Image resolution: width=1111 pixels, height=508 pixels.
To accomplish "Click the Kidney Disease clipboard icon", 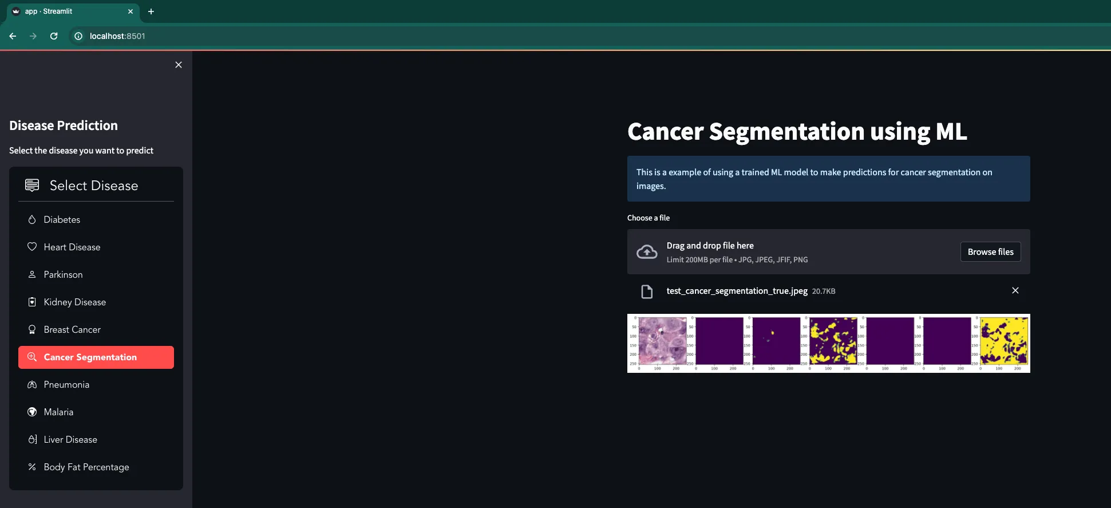I will [32, 302].
